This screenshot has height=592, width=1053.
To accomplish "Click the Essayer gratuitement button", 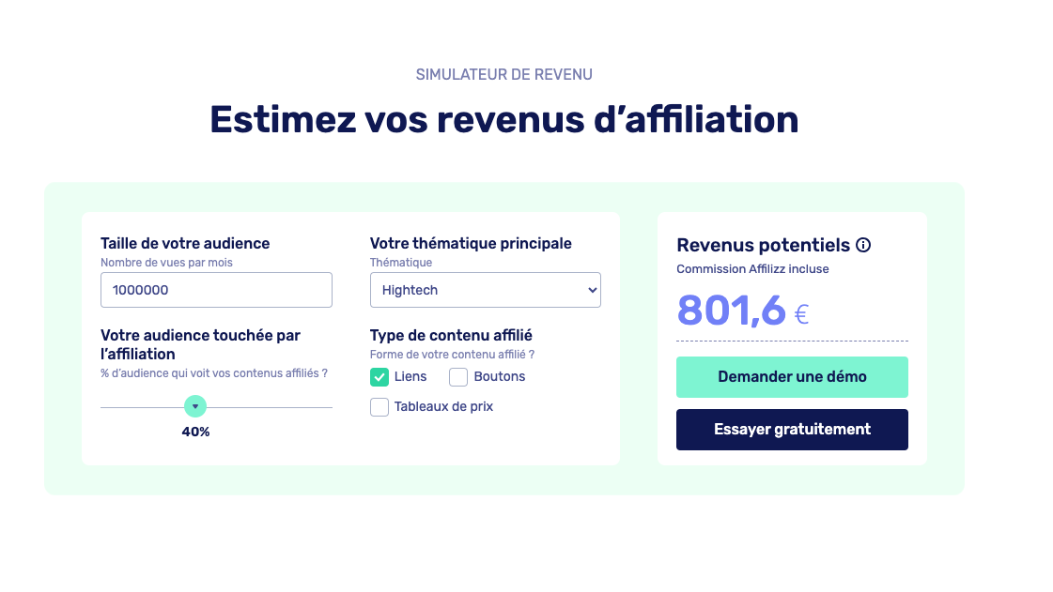I will pyautogui.click(x=792, y=430).
